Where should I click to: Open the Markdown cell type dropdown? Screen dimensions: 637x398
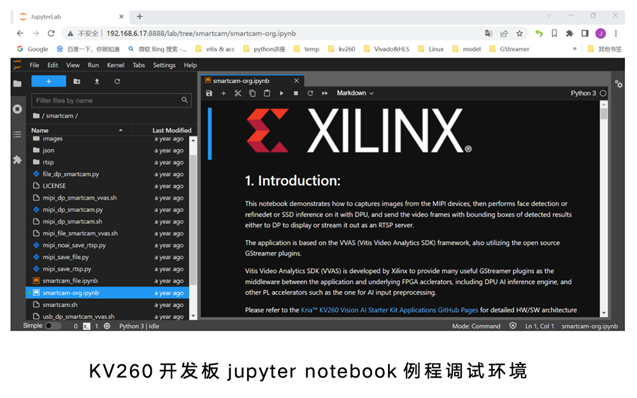click(354, 93)
